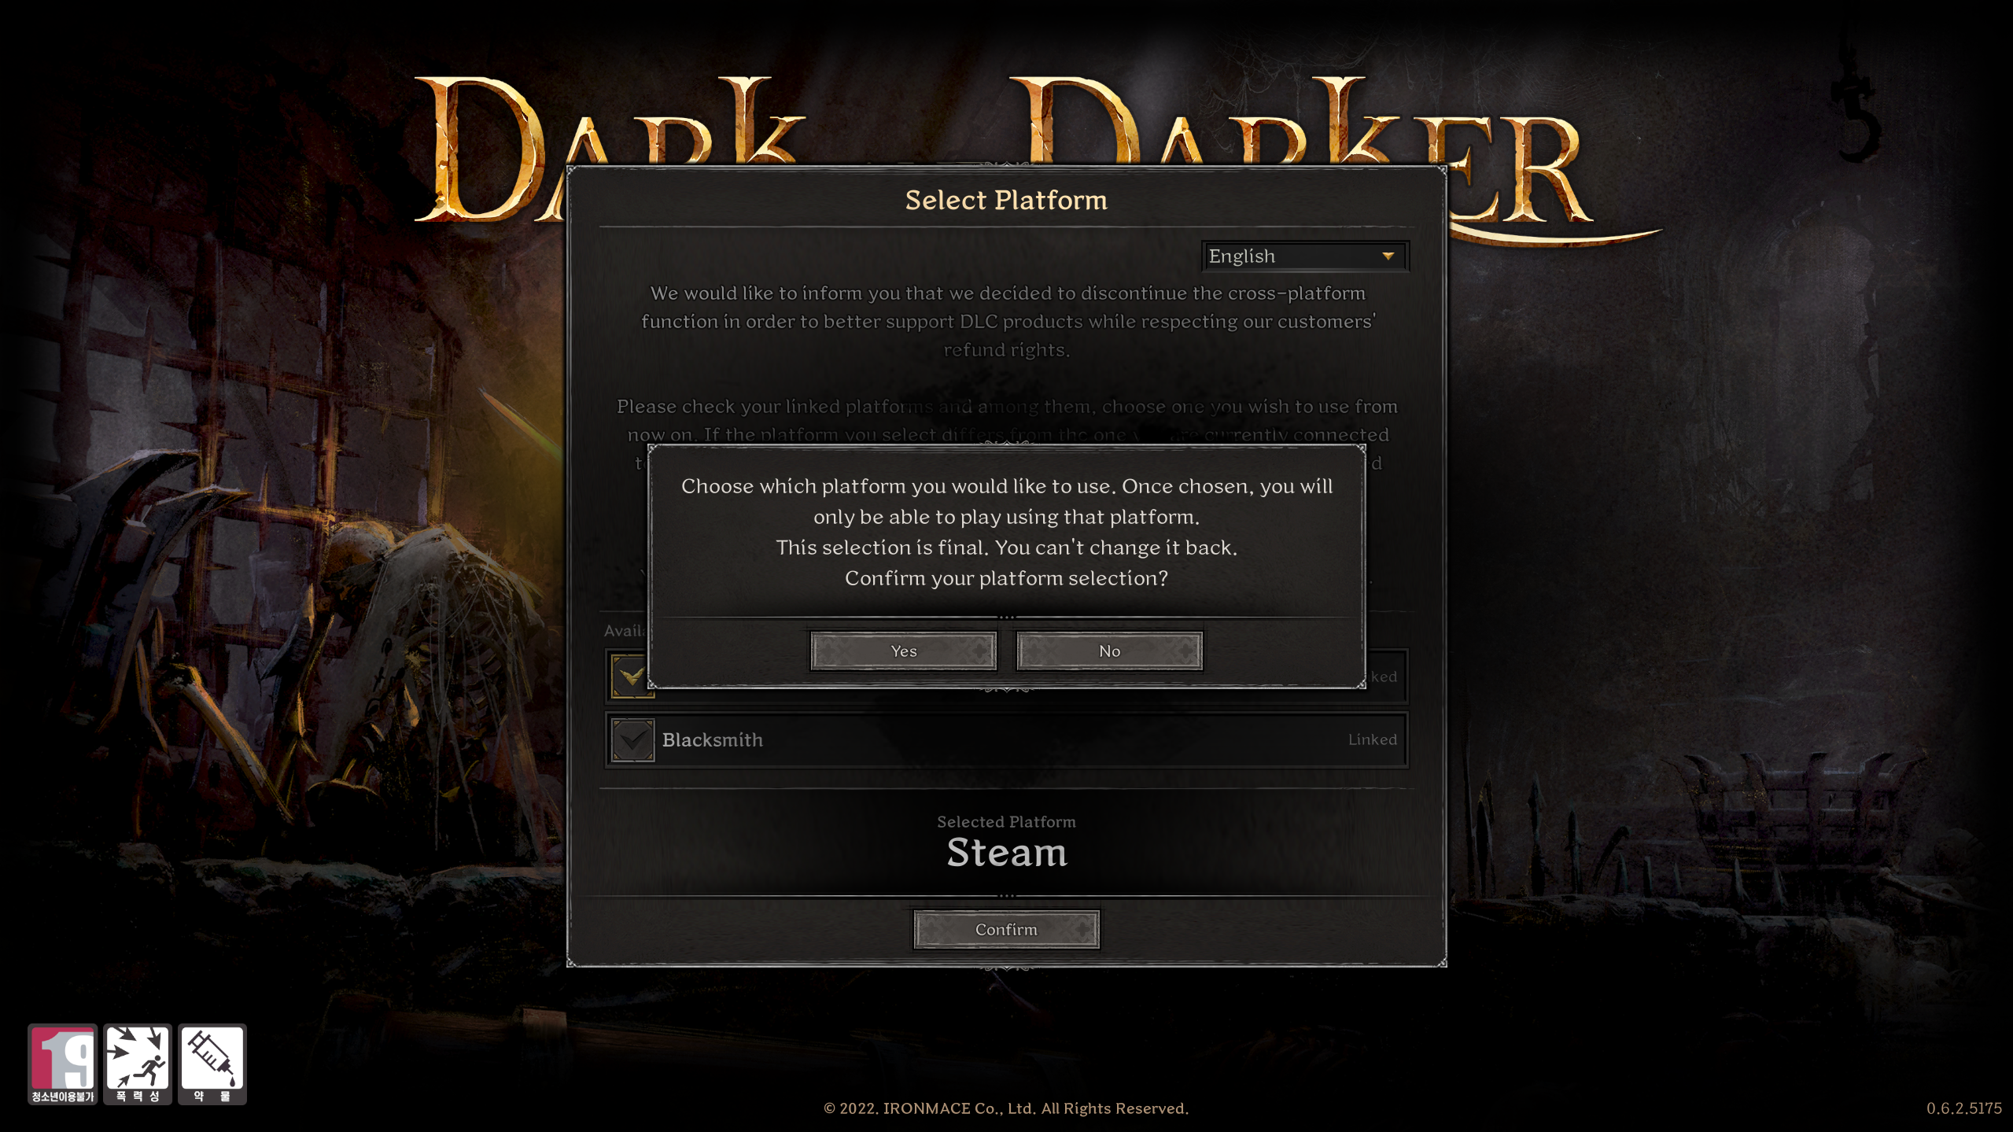Viewport: 2013px width, 1132px height.
Task: Click the Confirm button below Steam
Action: tap(1006, 929)
